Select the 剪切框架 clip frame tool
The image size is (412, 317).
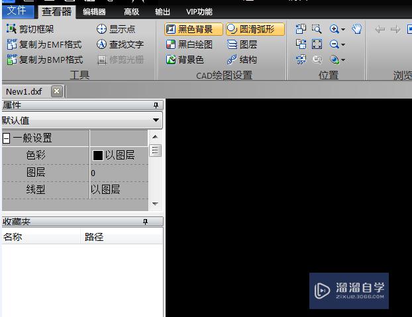[30, 29]
